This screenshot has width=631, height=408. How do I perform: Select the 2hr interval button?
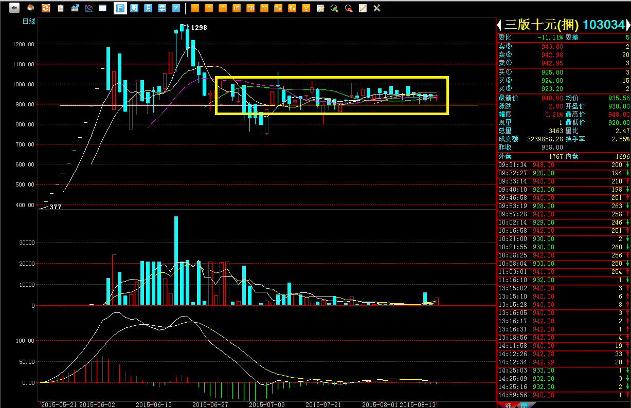[x=278, y=8]
